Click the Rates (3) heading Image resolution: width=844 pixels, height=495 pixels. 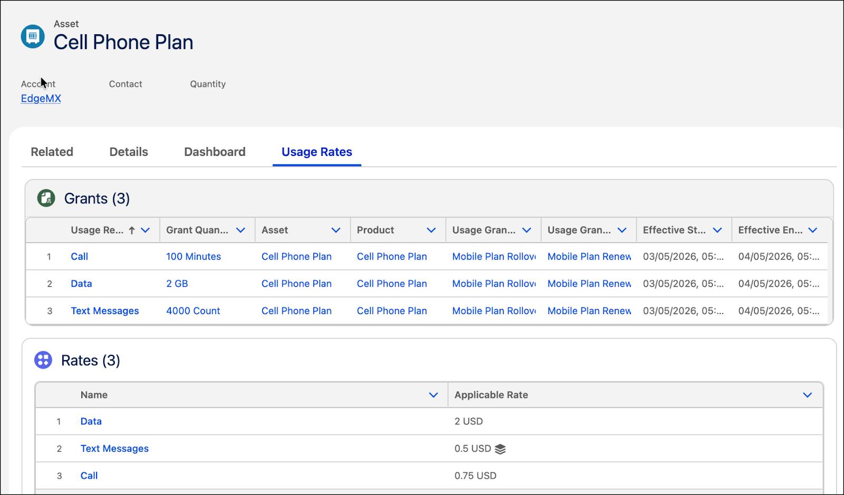[x=91, y=360]
